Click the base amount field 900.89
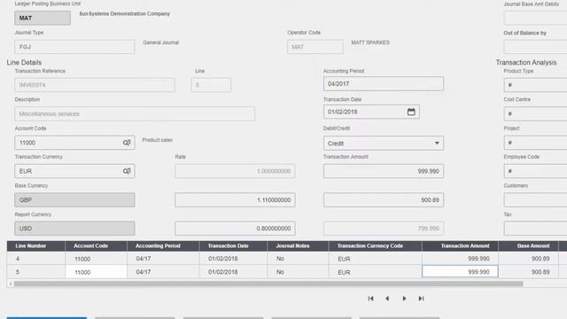The image size is (567, 319). pos(384,200)
